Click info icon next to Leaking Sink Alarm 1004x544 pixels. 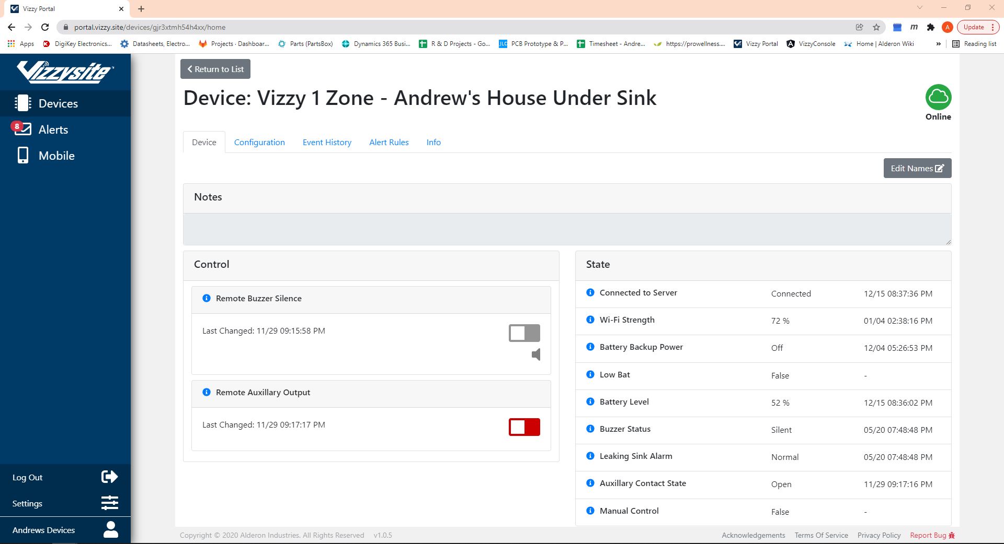pyautogui.click(x=590, y=456)
